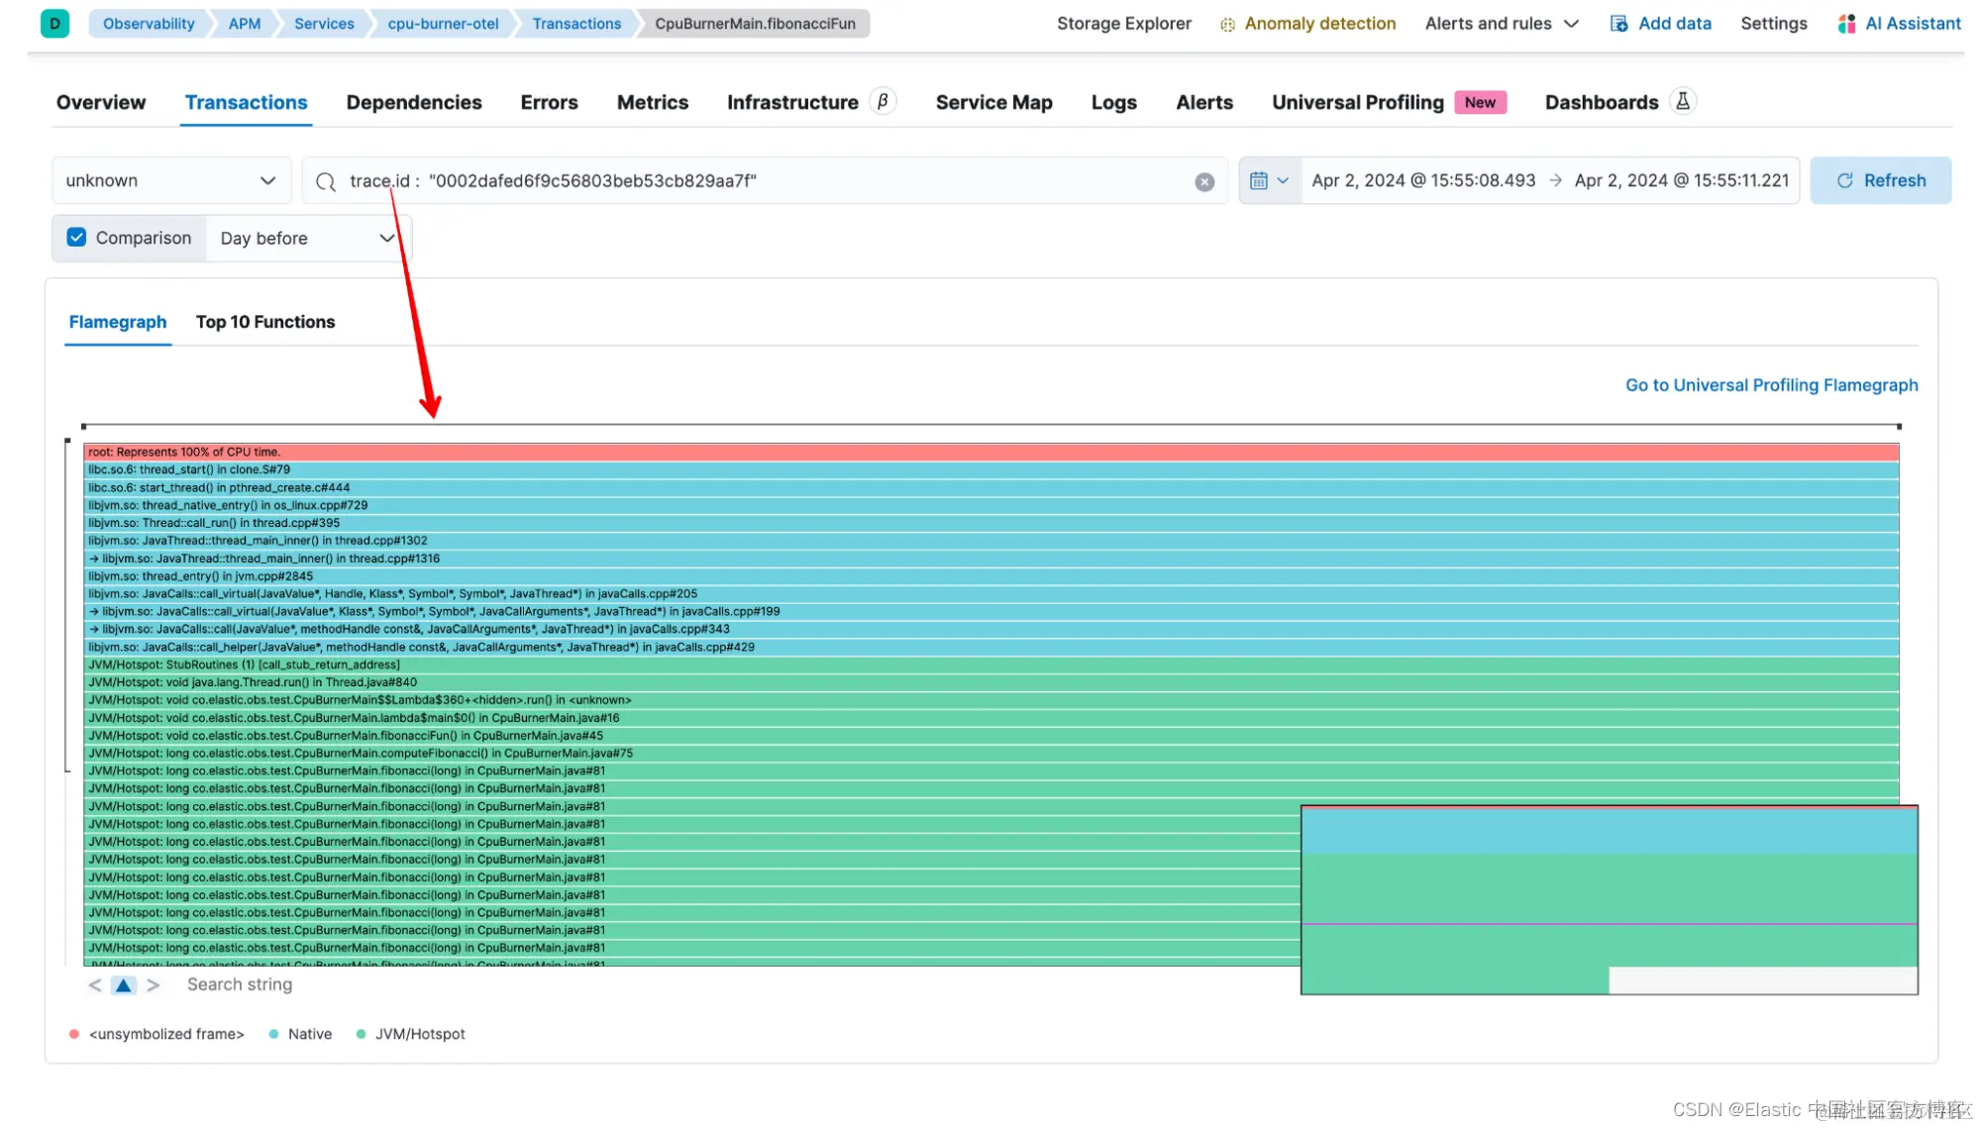Click the space avatar D icon
Image resolution: width=1980 pixels, height=1128 pixels.
(54, 24)
